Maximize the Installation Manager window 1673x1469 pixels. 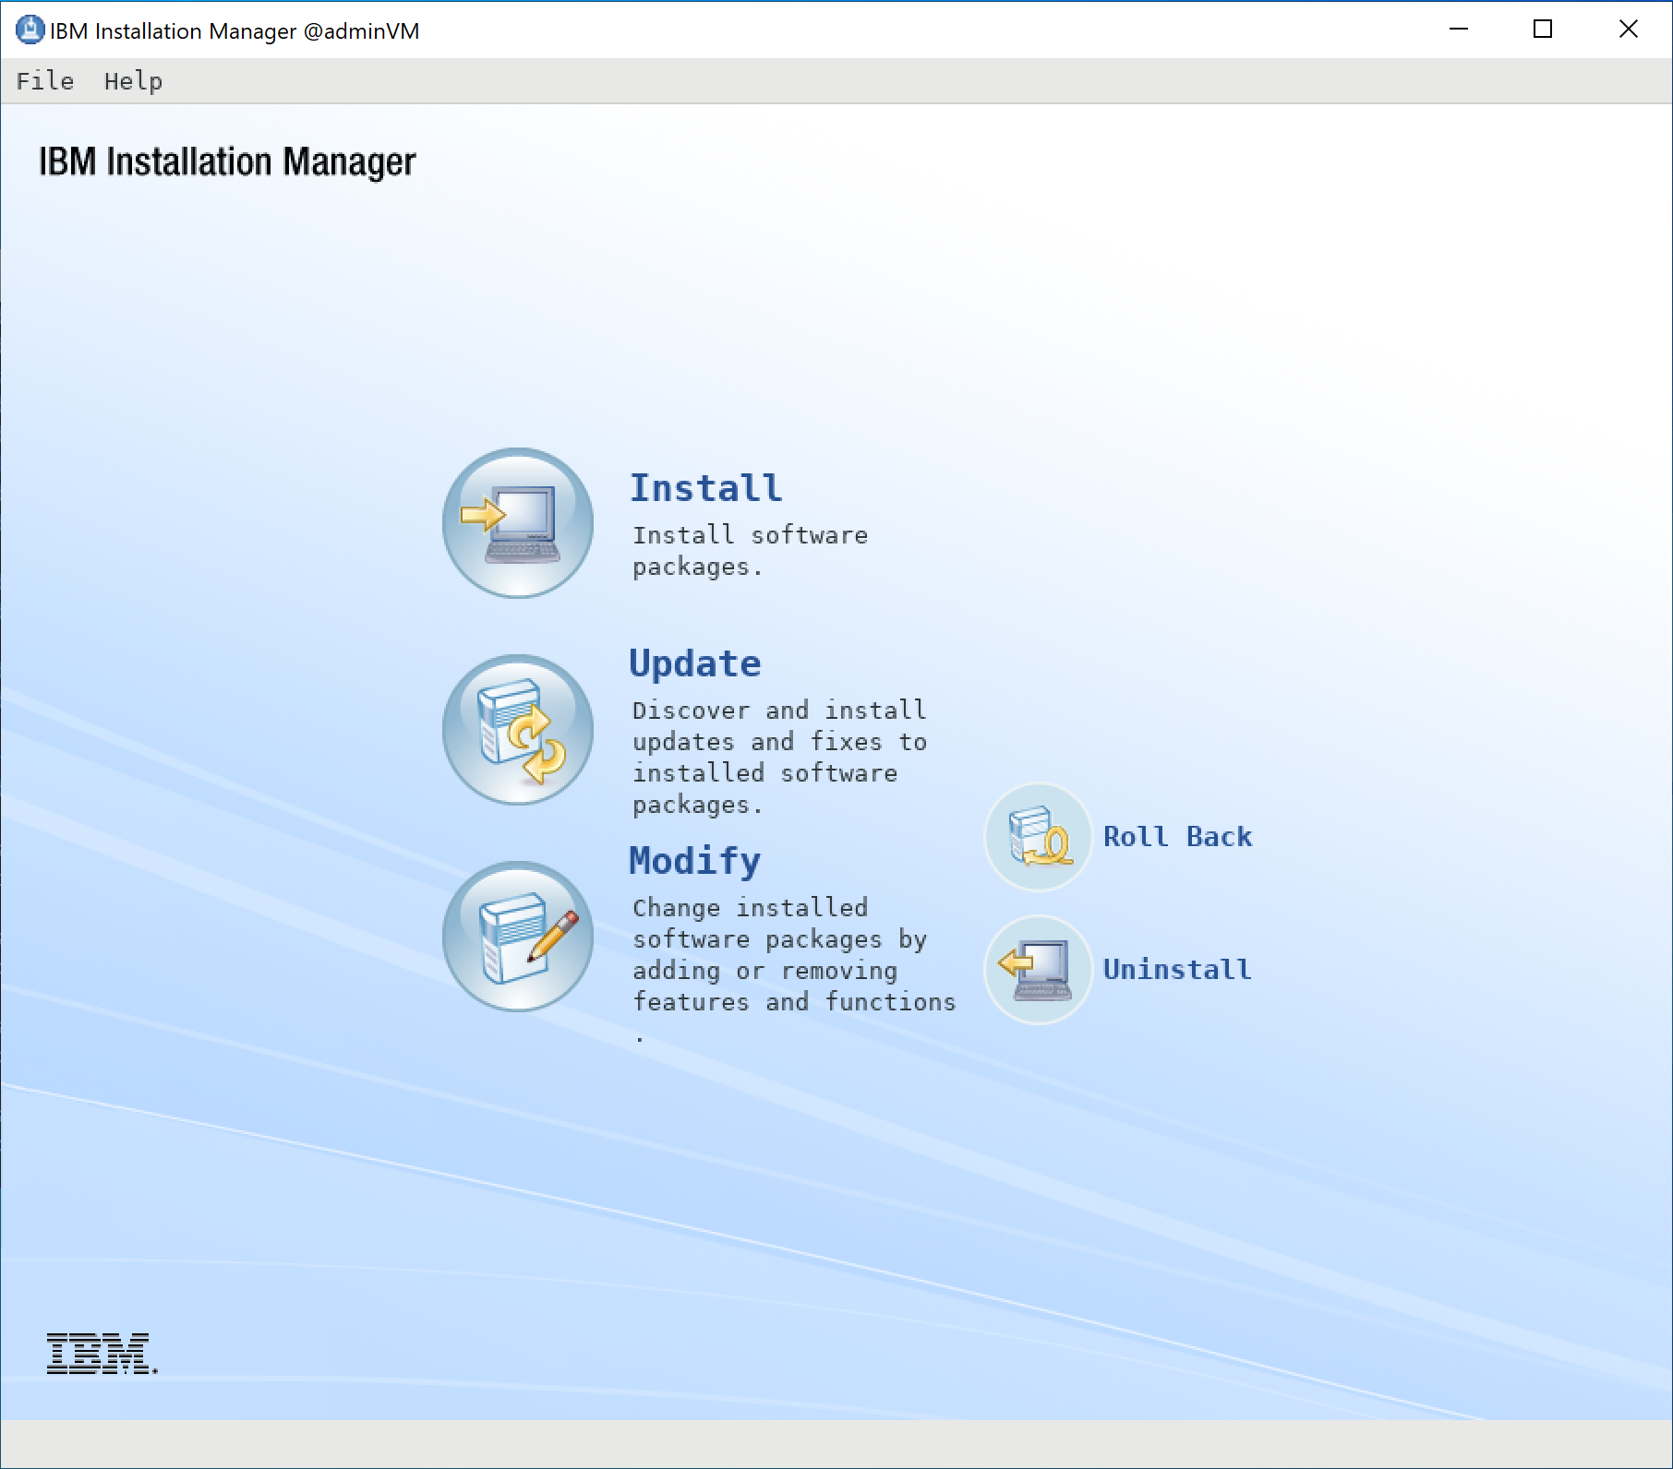coord(1542,30)
